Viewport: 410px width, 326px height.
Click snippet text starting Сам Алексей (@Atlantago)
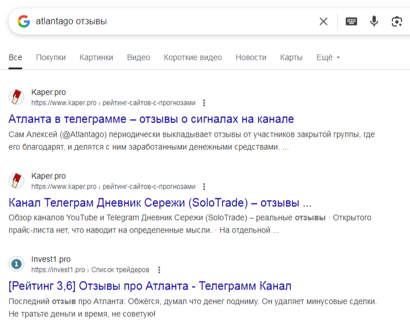(192, 141)
